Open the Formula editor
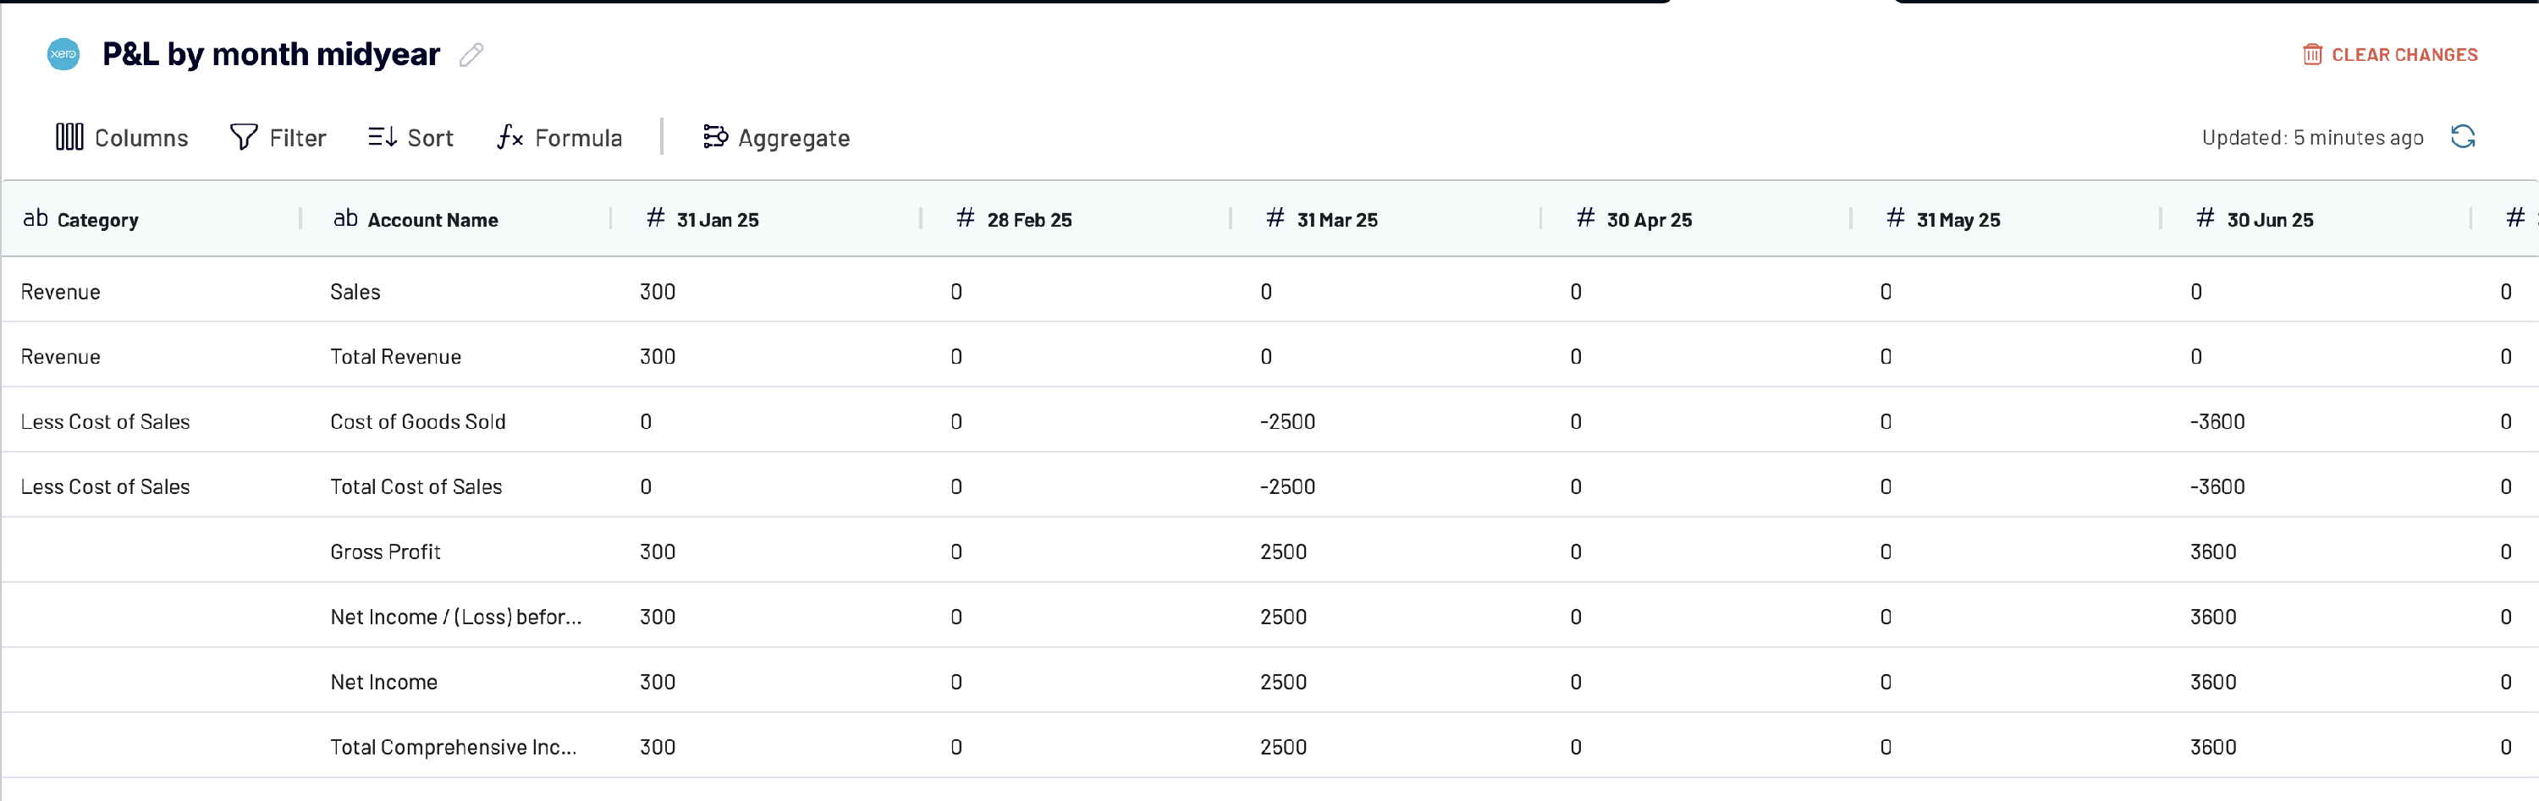Image resolution: width=2539 pixels, height=801 pixels. (x=559, y=137)
